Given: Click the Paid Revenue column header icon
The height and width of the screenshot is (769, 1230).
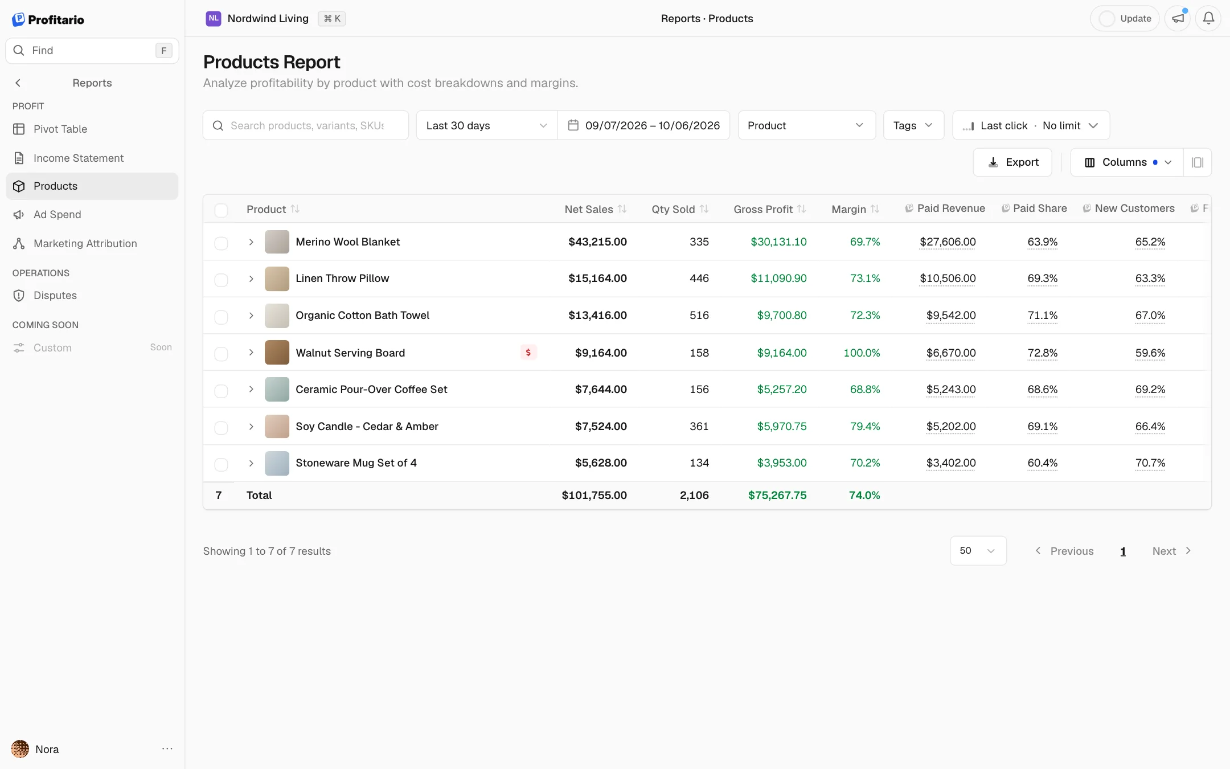Looking at the screenshot, I should click(x=909, y=208).
